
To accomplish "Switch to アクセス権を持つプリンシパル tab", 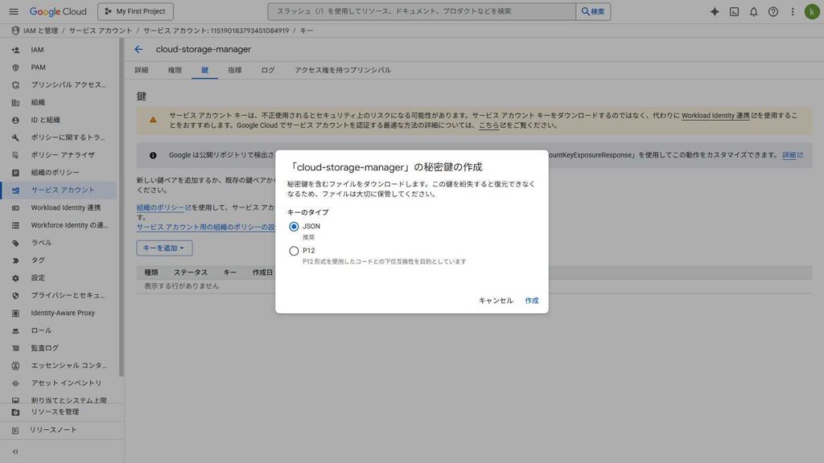I will click(x=343, y=70).
